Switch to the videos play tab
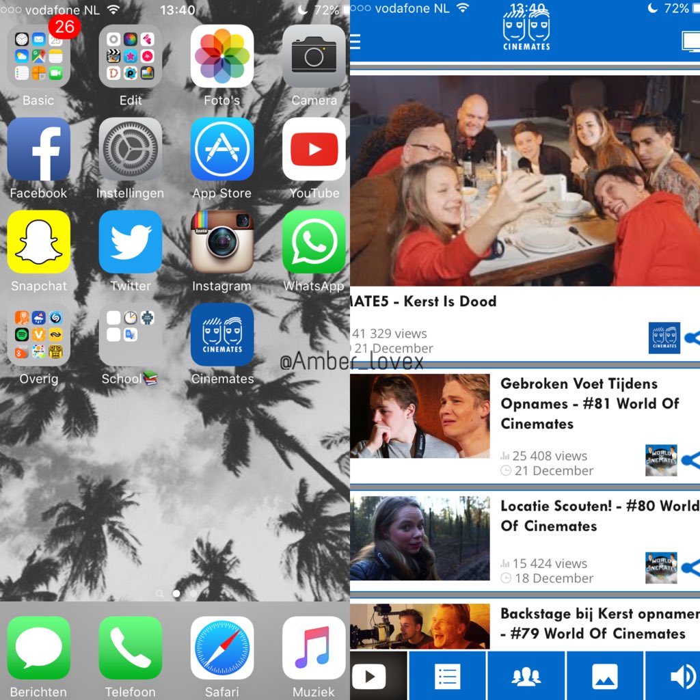The width and height of the screenshot is (700, 700). tap(379, 676)
